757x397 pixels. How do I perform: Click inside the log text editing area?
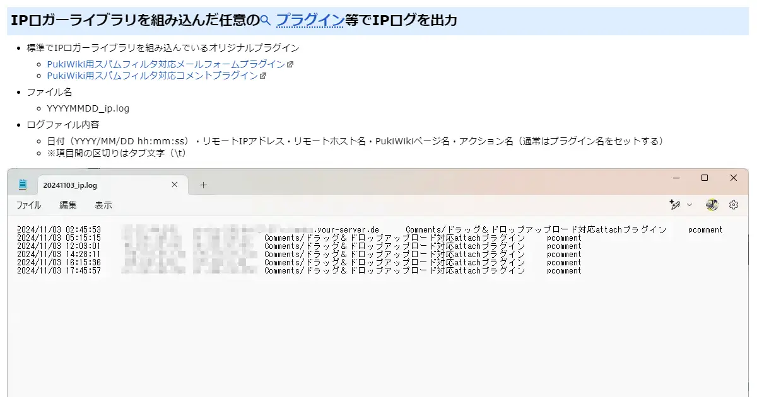click(x=378, y=315)
